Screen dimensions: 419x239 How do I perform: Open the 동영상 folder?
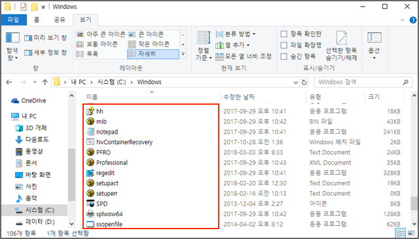point(29,151)
